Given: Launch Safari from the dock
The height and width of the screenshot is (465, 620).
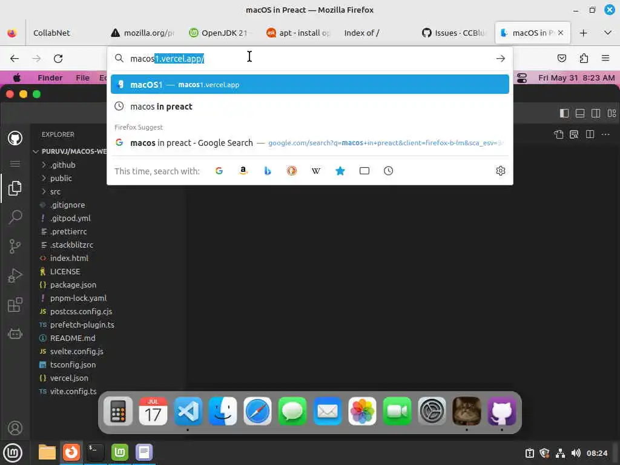Looking at the screenshot, I should (257, 411).
